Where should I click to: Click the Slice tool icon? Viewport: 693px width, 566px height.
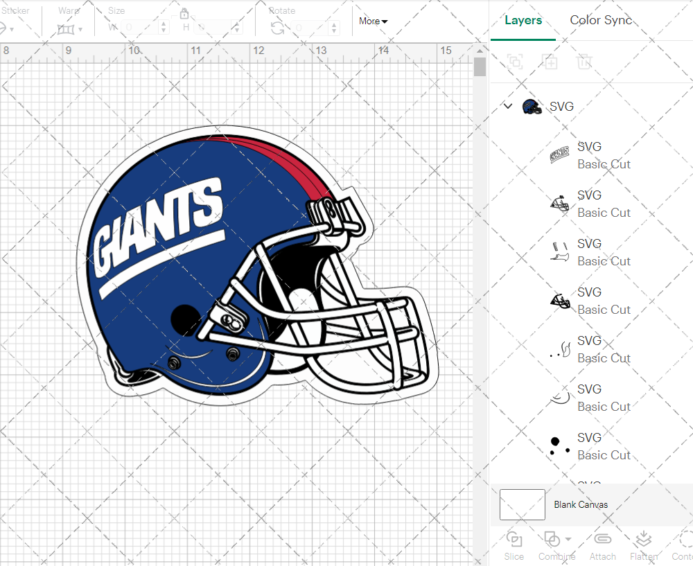pyautogui.click(x=514, y=539)
